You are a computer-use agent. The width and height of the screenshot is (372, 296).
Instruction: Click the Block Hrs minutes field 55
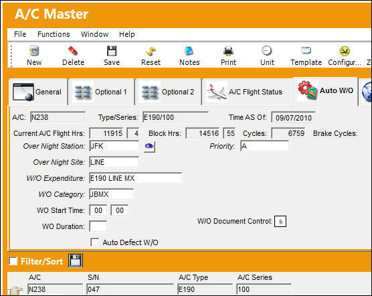click(x=229, y=133)
